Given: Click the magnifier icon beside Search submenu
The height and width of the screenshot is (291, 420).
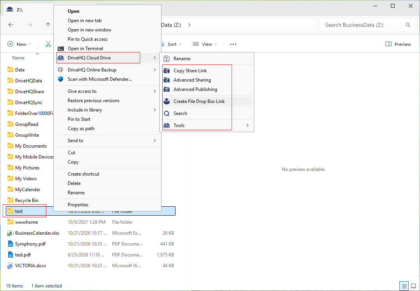Looking at the screenshot, I should [x=167, y=113].
